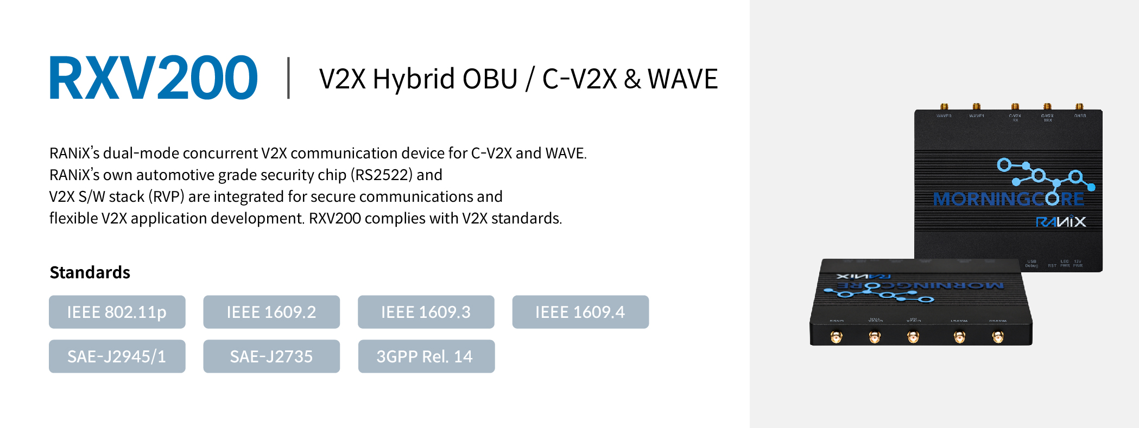Click the WAVE0 antenna connector on top
1139x428 pixels.
(x=944, y=107)
